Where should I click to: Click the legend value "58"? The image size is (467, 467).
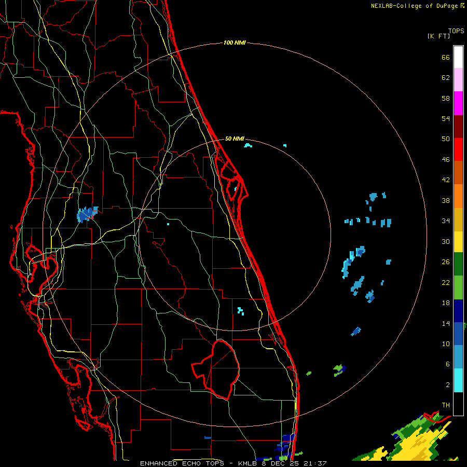(x=446, y=98)
